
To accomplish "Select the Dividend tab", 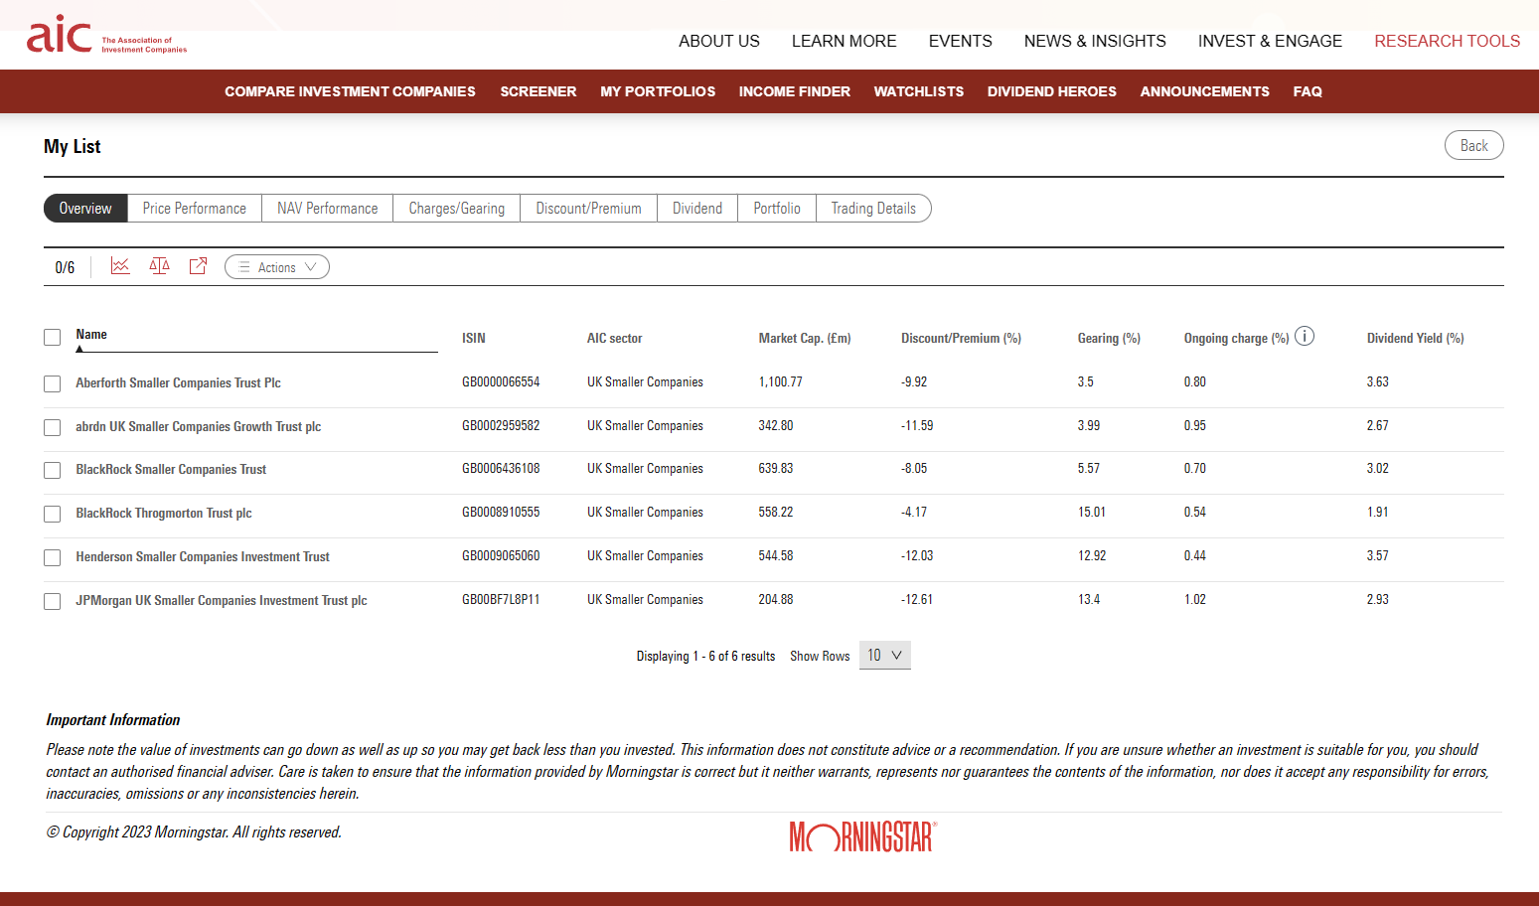I will point(697,209).
